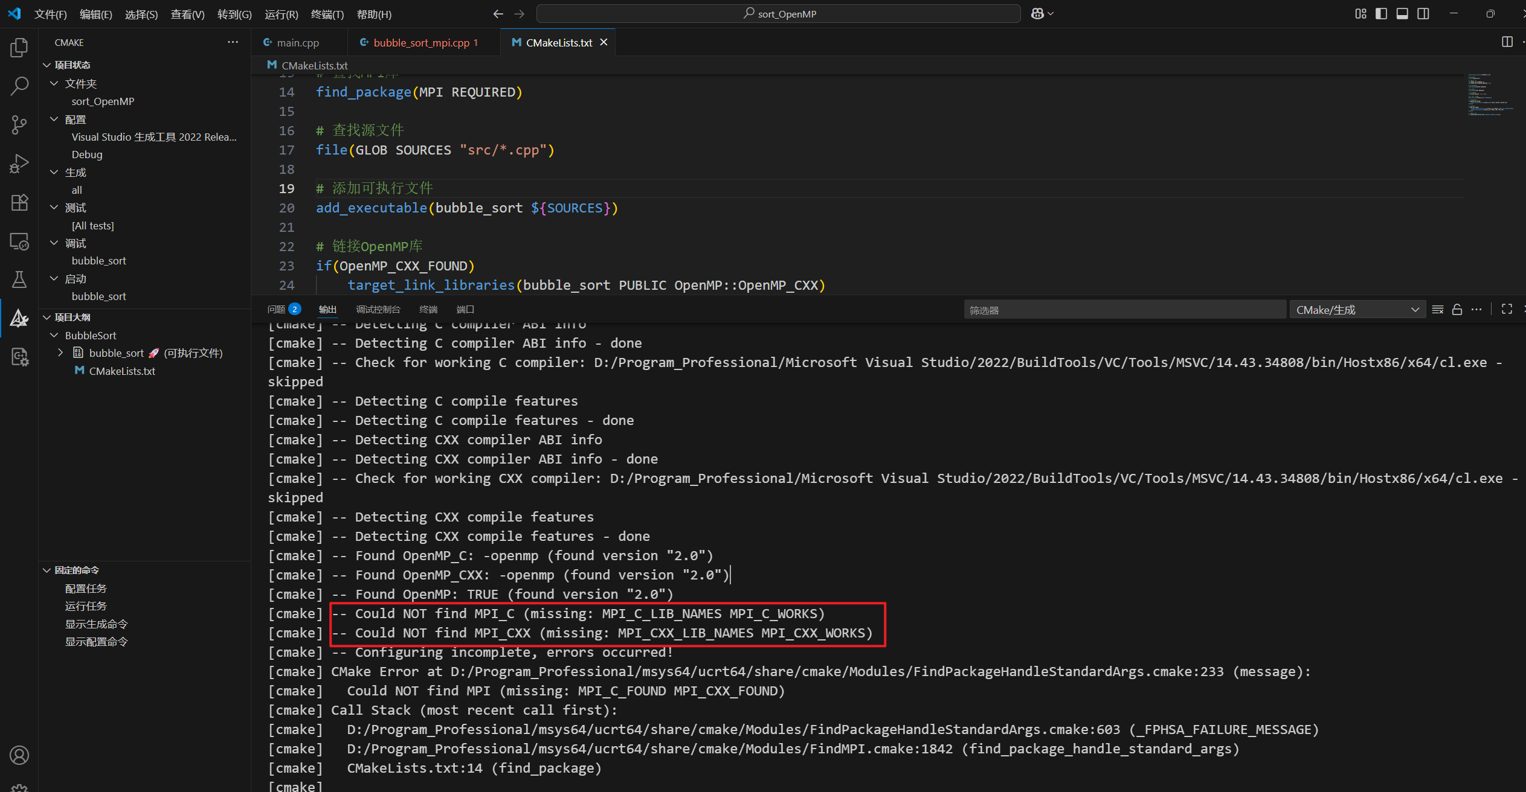The width and height of the screenshot is (1526, 792).
Task: Open the Customize Layout icon in title bar
Action: 1360,13
